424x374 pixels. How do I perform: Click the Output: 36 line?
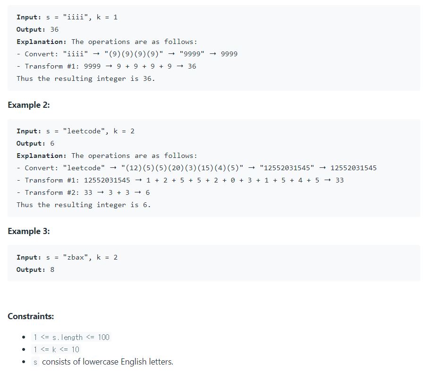point(38,29)
